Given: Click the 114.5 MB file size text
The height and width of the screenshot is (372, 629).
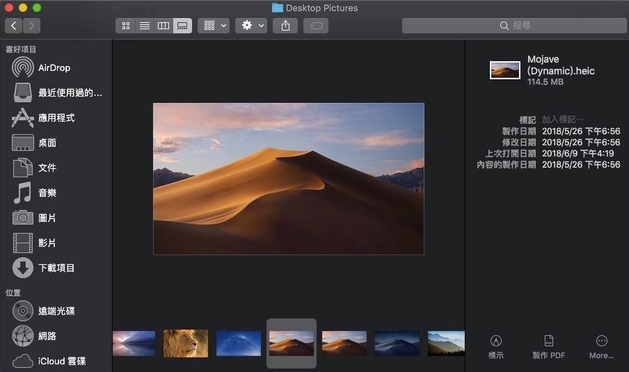Looking at the screenshot, I should (x=546, y=82).
